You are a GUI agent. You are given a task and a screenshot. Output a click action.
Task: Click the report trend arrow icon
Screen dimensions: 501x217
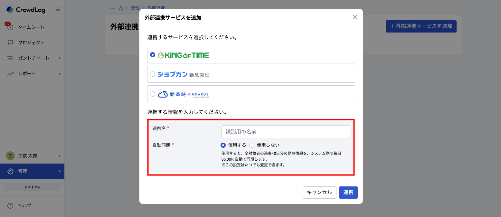click(10, 74)
